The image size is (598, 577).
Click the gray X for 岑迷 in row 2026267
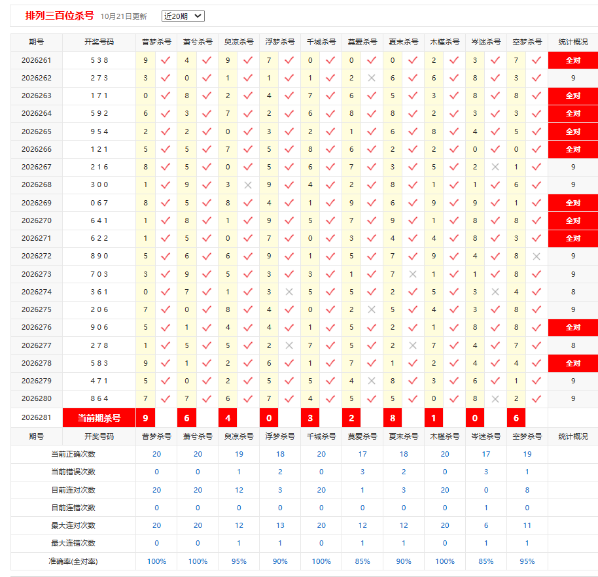point(495,167)
